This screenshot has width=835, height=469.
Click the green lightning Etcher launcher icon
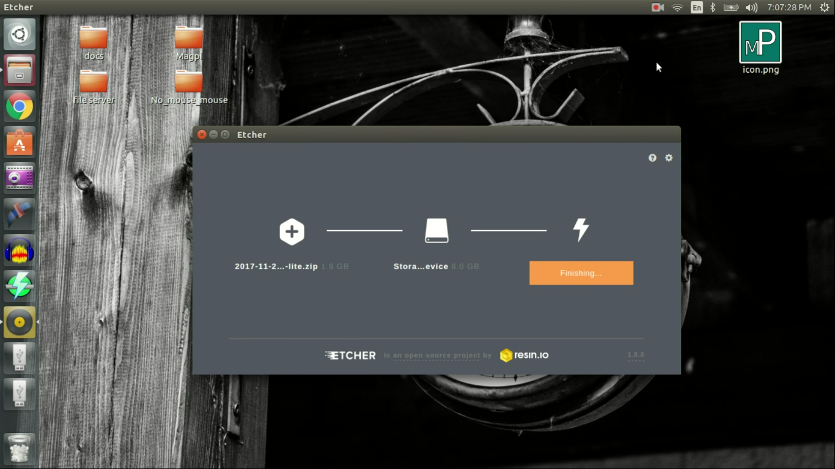[20, 286]
